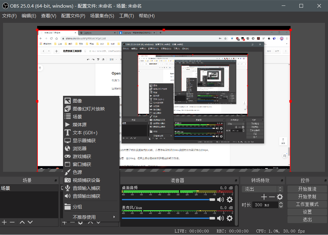Viewport: 328px width, 235px height.
Task: Add a transition with the plus icon
Action: pos(264,197)
